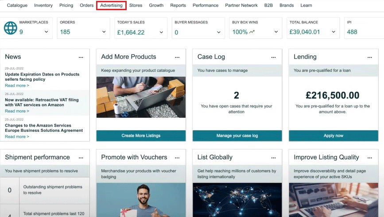Image resolution: width=384 pixels, height=217 pixels.
Task: Open the Promote with Vouchers ellipsis menu
Action: point(177,158)
